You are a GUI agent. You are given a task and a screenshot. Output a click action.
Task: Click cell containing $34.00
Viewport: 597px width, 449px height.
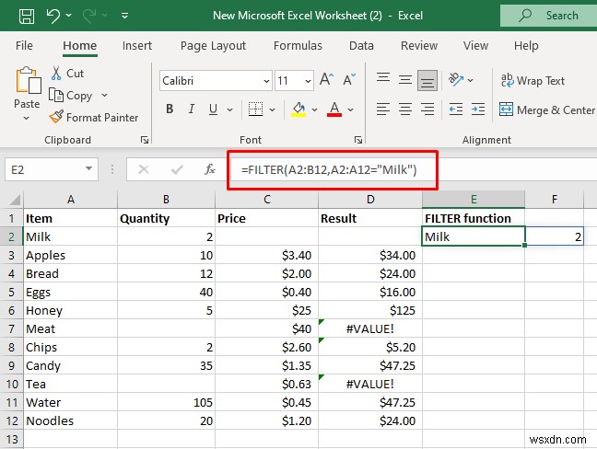370,255
